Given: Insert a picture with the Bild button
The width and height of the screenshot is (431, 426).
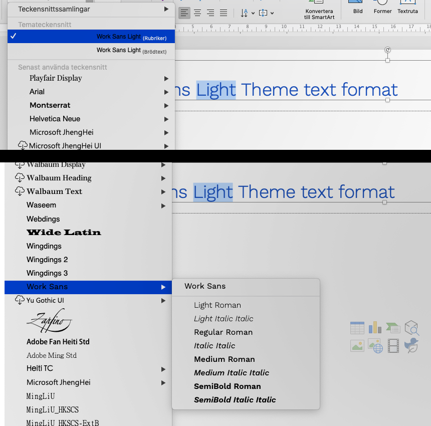Looking at the screenshot, I should pos(358,8).
